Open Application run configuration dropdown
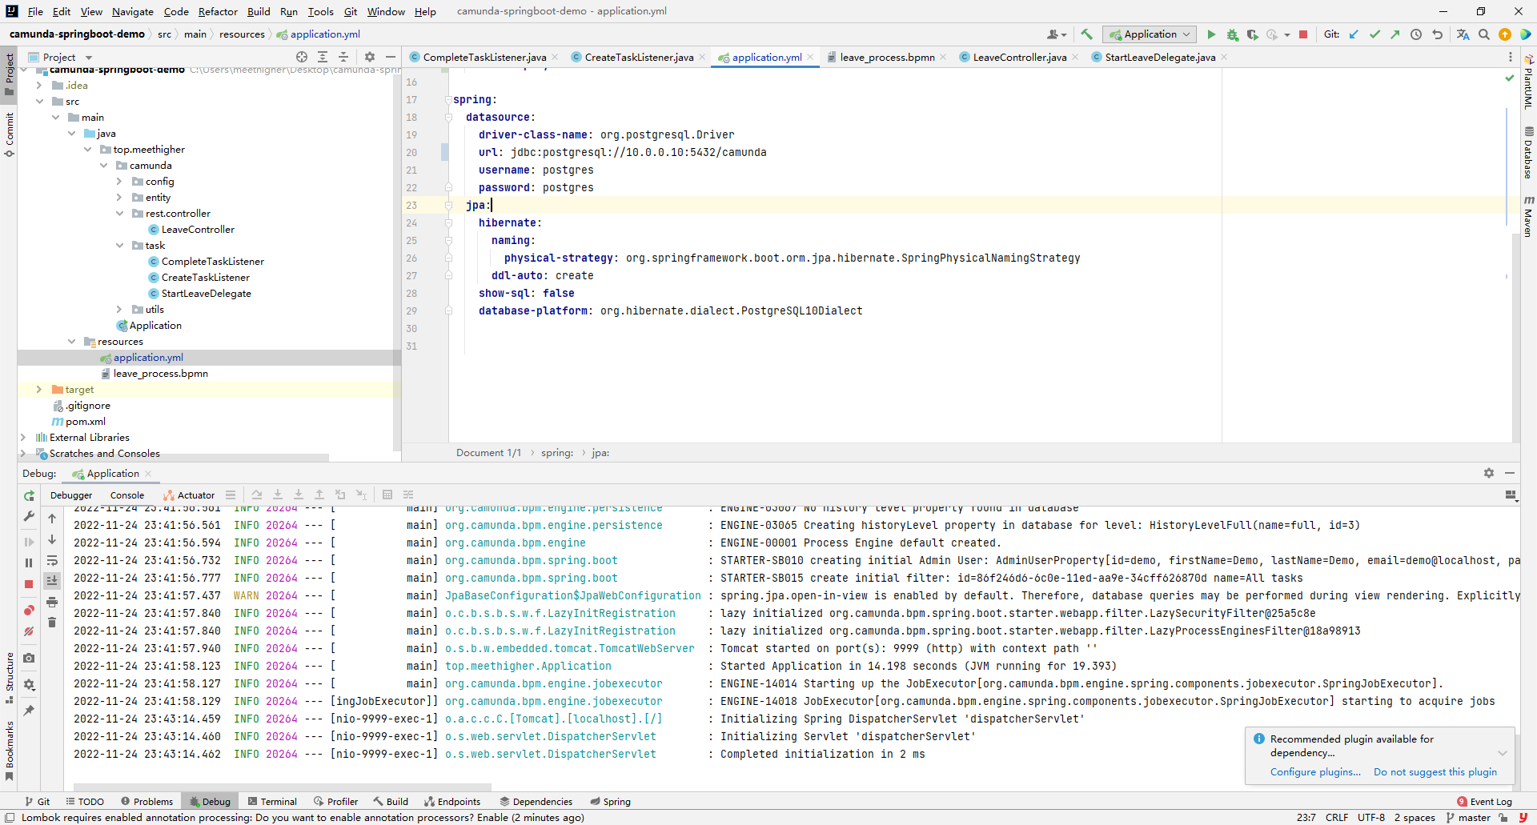This screenshot has width=1537, height=825. (x=1150, y=34)
